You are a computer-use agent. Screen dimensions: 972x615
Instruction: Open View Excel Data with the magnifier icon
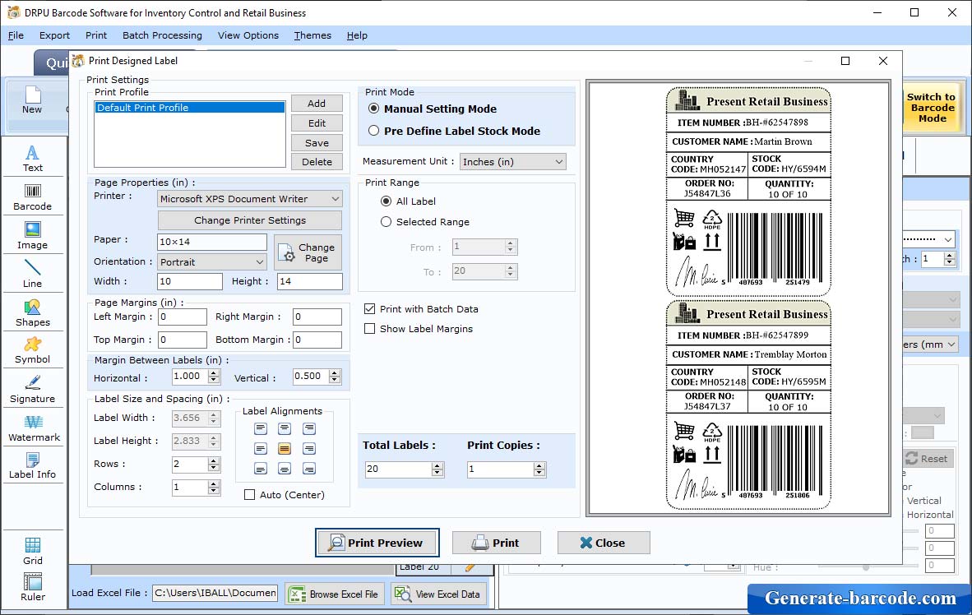coord(439,594)
